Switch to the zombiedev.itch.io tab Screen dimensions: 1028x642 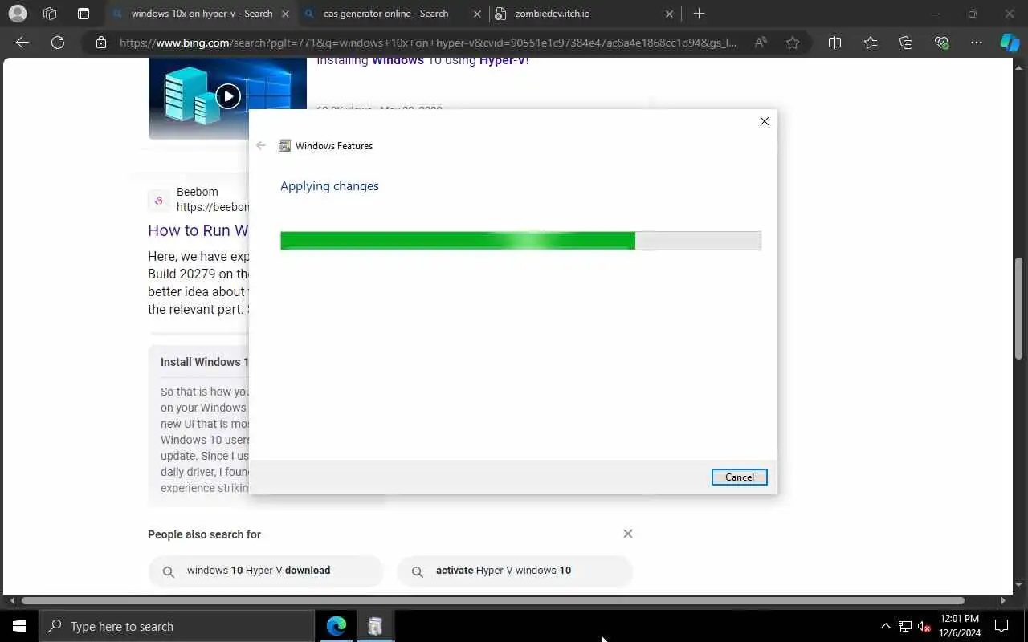click(x=578, y=14)
